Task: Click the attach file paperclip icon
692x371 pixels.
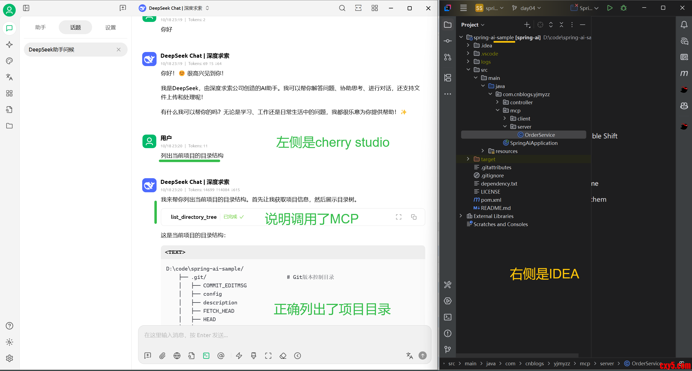Action: click(x=162, y=356)
